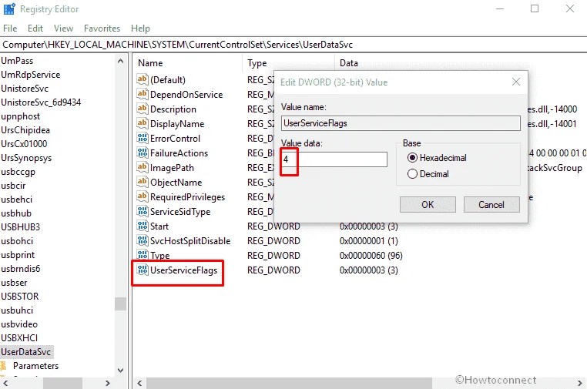Select the upnphost key in tree
The width and height of the screenshot is (587, 389).
pos(20,116)
